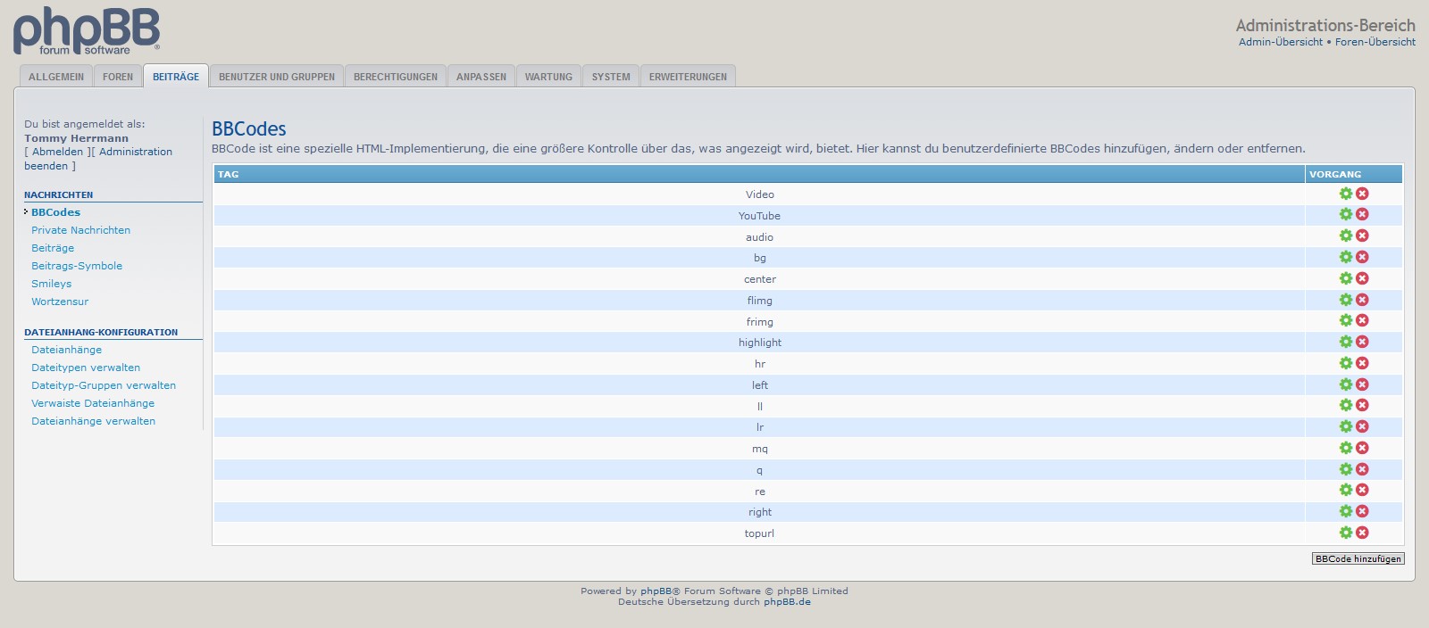Click the phpBB logo

[87, 31]
